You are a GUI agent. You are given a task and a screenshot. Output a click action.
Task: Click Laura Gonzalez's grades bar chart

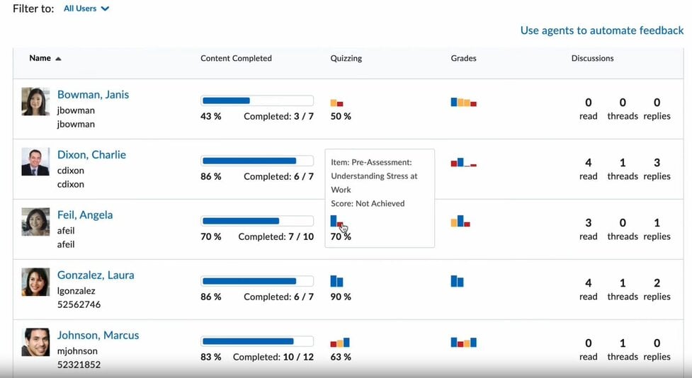457,282
